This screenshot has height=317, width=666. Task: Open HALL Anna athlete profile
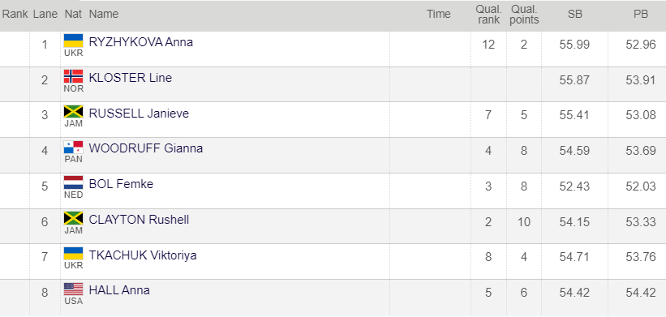point(119,291)
